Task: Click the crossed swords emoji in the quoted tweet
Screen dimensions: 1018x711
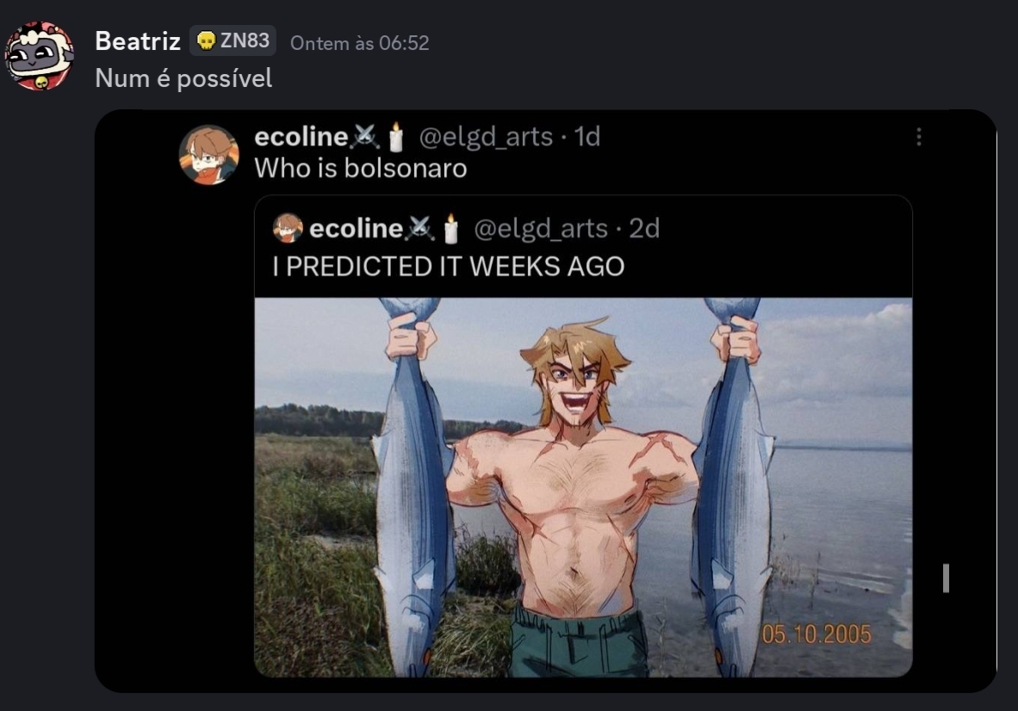Action: click(420, 228)
